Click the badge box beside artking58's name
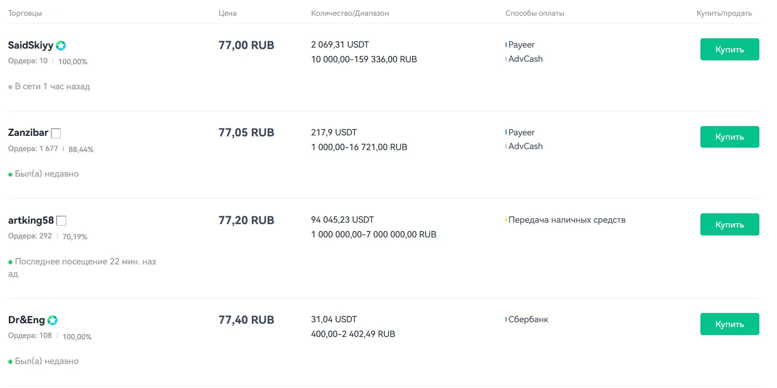 point(61,221)
